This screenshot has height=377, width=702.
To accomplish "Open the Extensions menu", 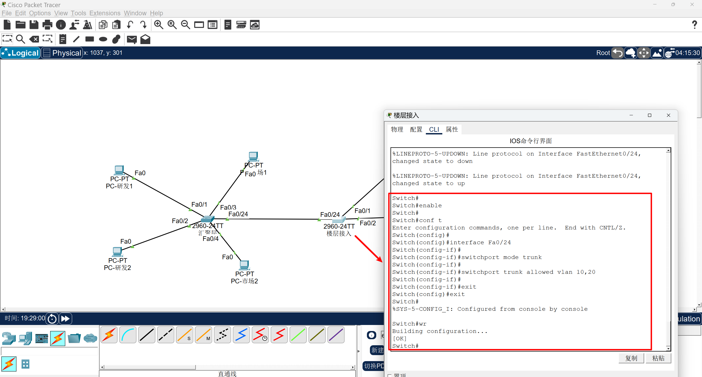I will (x=105, y=13).
